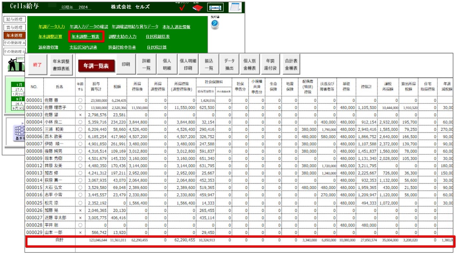The image size is (457, 255).
Task: Click the 年調一覧表 dark red button
Action: 96,66
